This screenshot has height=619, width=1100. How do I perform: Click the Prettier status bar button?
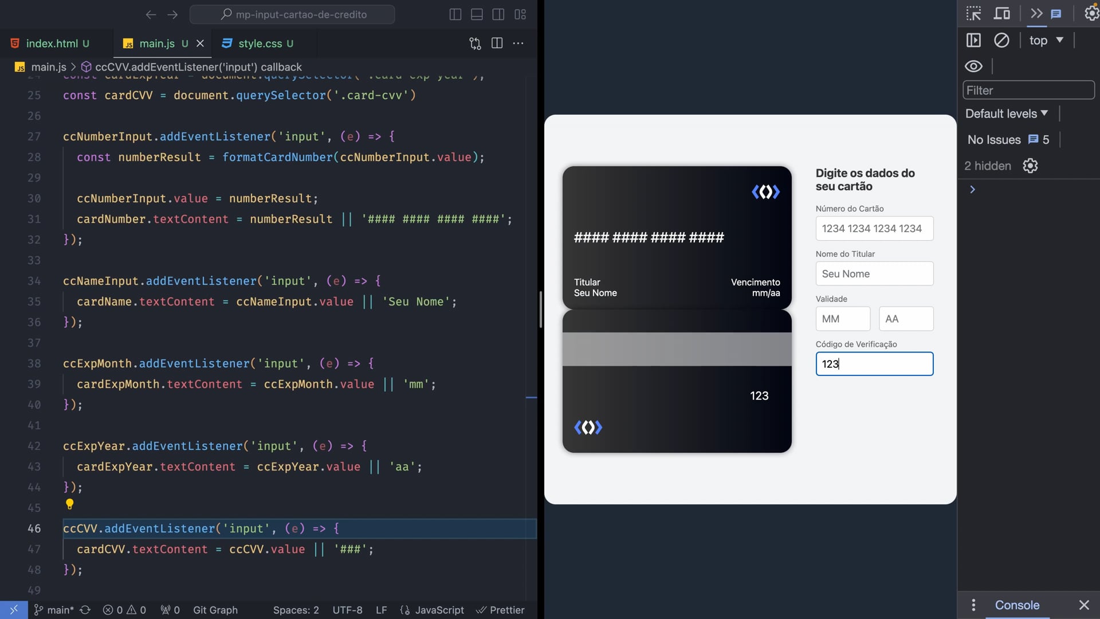coord(501,610)
